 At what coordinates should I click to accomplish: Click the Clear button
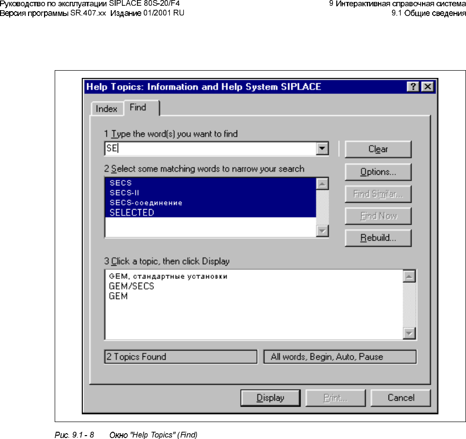[378, 149]
